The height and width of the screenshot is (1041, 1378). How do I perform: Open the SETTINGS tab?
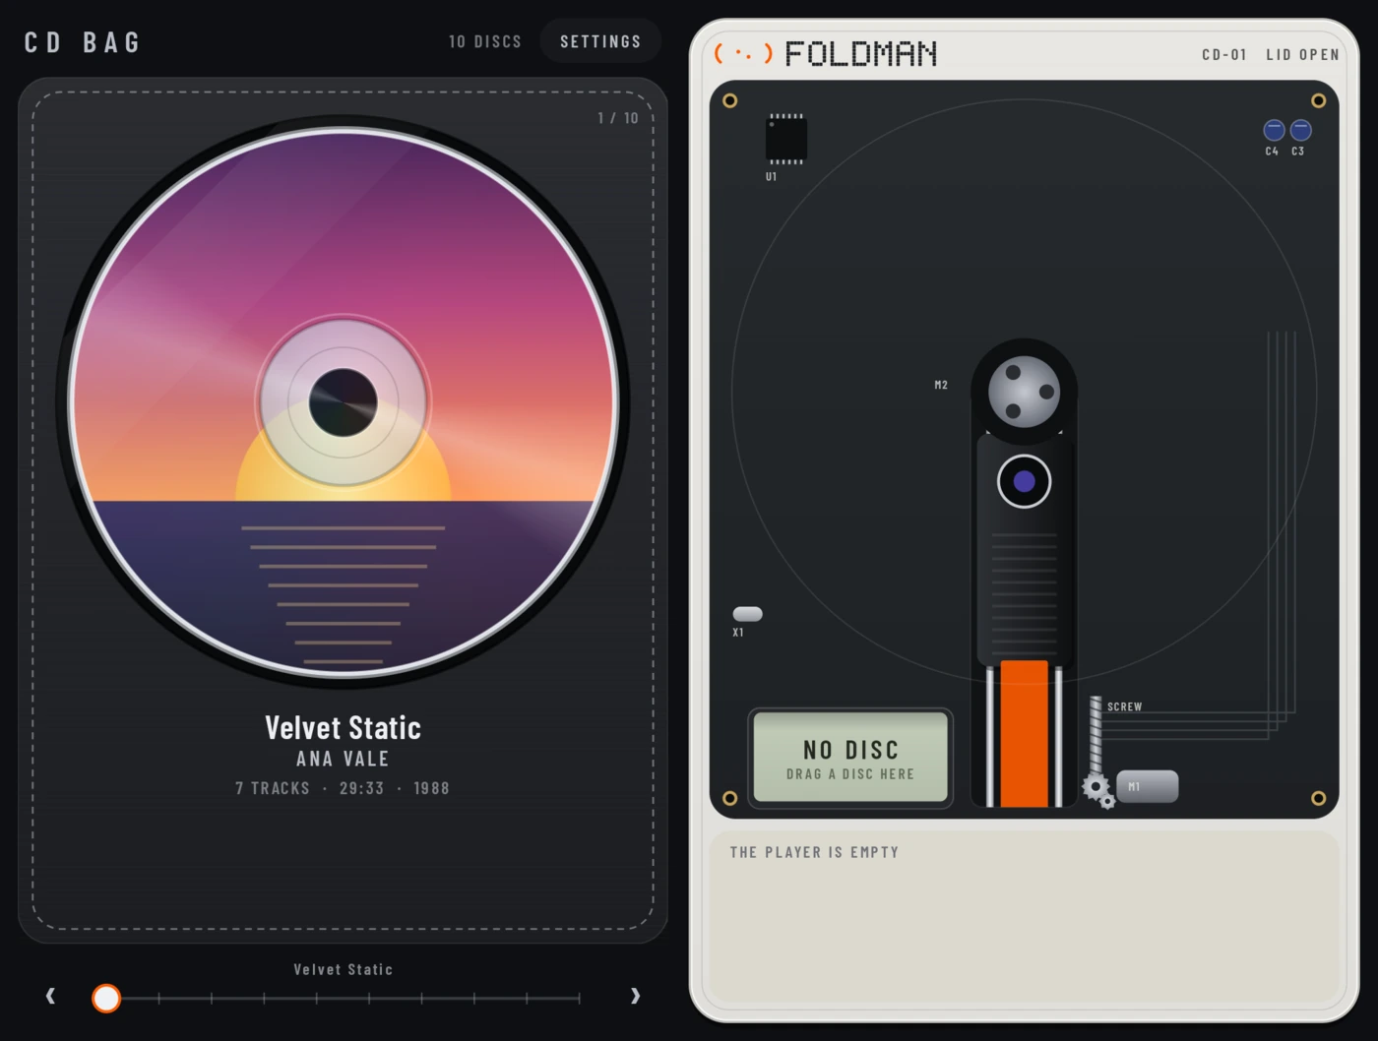600,41
